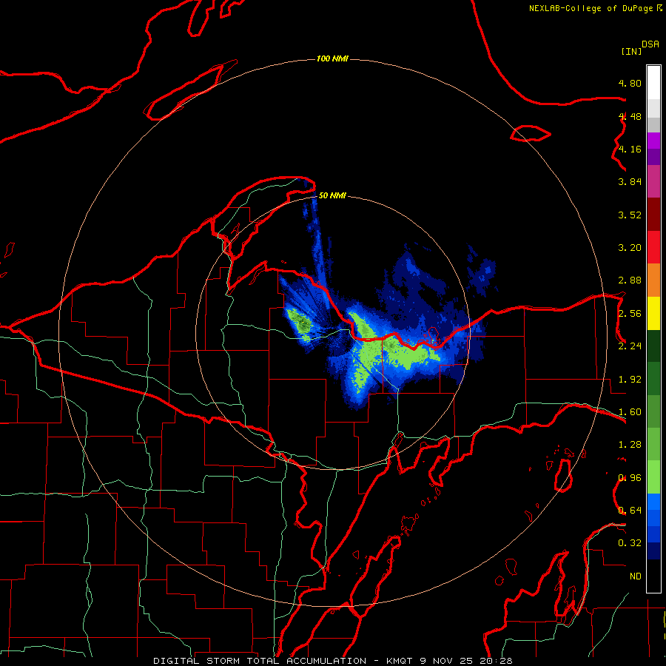Click the black ND swatch in legend
666x666 pixels.
(653, 576)
